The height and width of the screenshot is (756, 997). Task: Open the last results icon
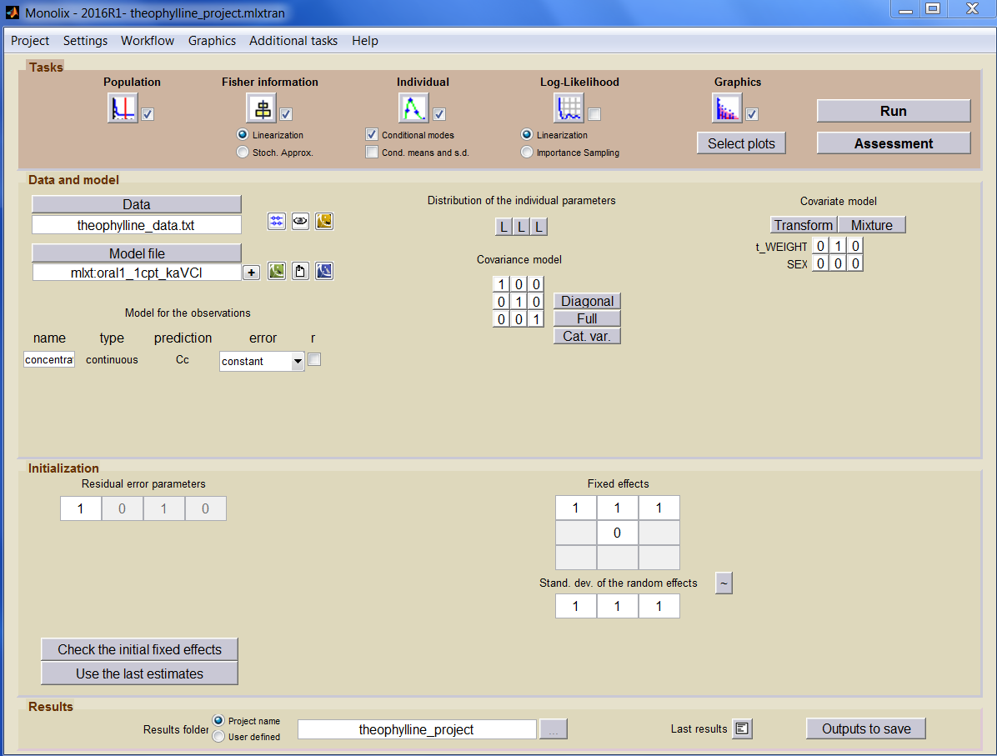pos(742,729)
